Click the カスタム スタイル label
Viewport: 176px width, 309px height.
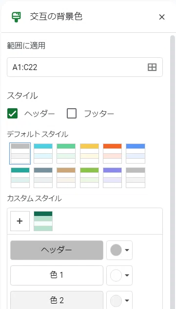point(34,198)
